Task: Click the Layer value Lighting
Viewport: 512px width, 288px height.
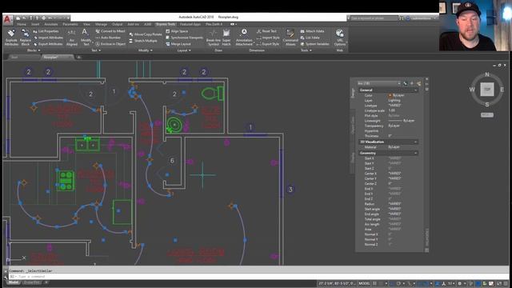Action: pos(394,100)
